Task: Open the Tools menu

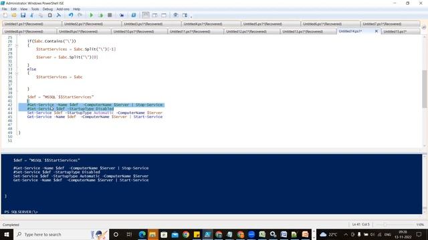Action: [x=35, y=9]
